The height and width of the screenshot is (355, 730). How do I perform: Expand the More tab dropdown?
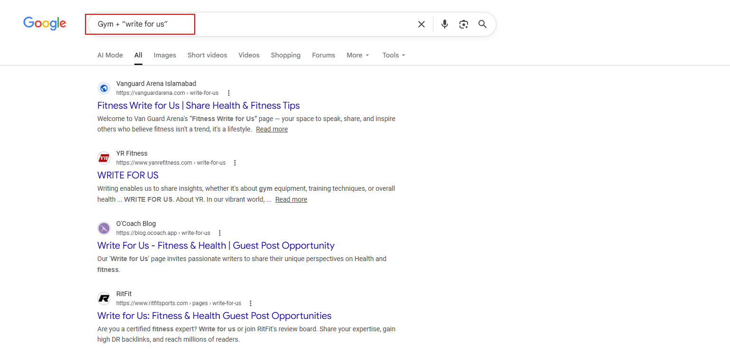point(357,55)
